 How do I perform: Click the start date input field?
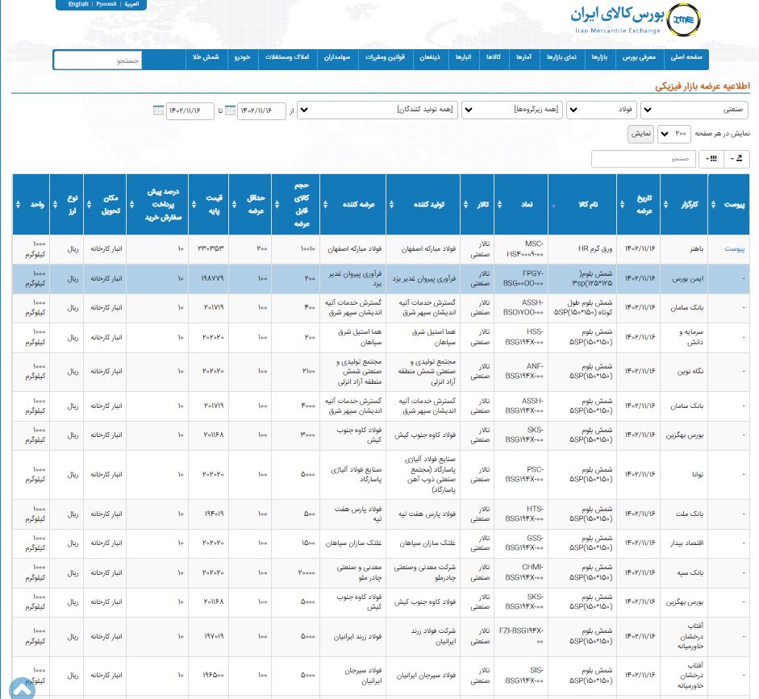pyautogui.click(x=261, y=110)
